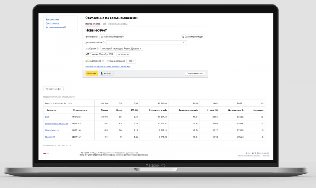Screen dimensions: 316x188
Task: Expand the Данные по целям dropdown
Action: point(147,43)
